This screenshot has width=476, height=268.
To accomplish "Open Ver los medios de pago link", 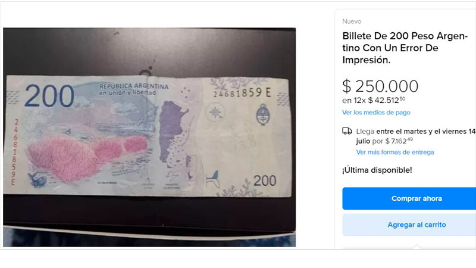I will tap(376, 113).
